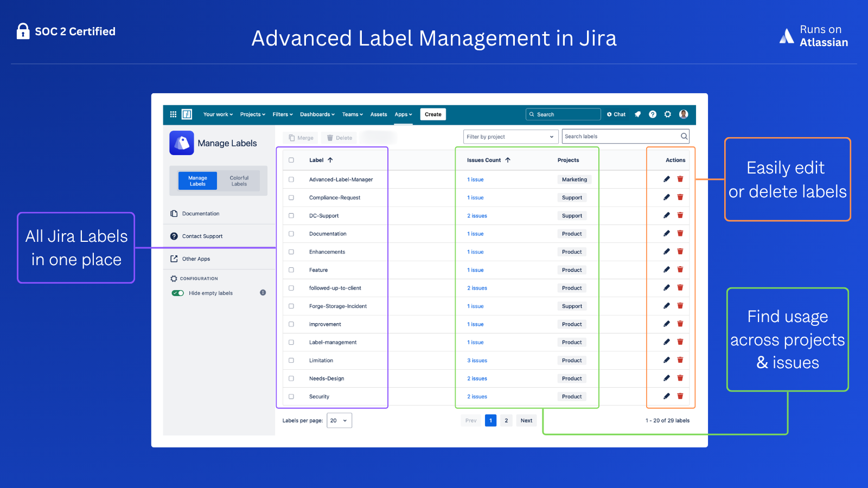The height and width of the screenshot is (488, 868).
Task: Click the Delete toolbar button
Action: [339, 138]
